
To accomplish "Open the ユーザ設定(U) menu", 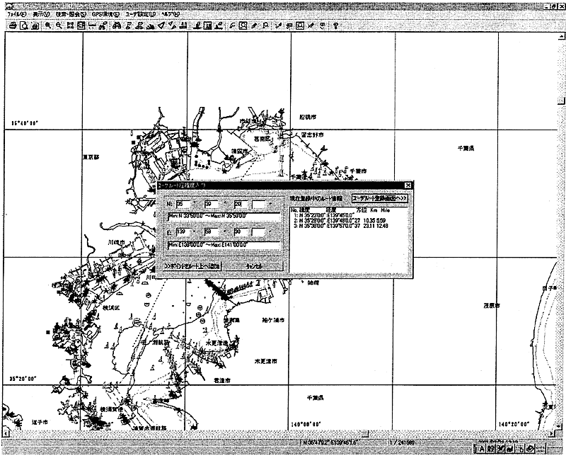I will click(140, 14).
